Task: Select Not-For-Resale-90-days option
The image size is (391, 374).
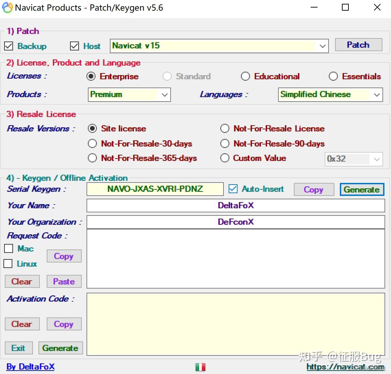Action: pyautogui.click(x=225, y=143)
